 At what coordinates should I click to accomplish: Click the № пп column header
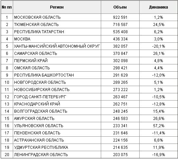coord(7,7)
